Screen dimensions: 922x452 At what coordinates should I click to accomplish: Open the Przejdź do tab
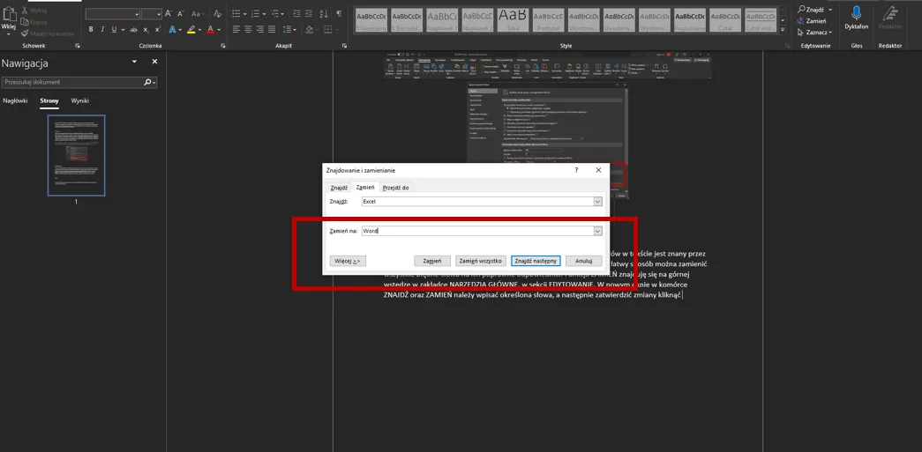pos(395,188)
